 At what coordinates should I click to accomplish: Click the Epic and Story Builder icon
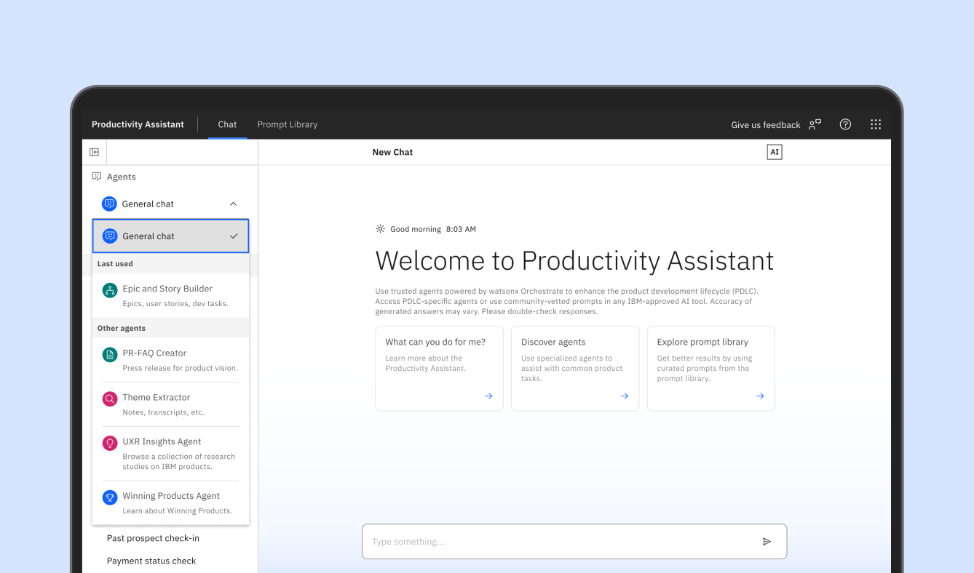click(110, 291)
